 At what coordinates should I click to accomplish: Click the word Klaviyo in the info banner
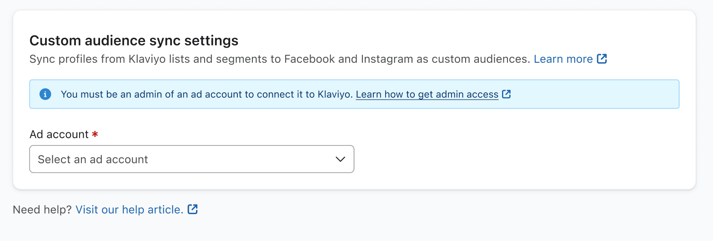coord(337,95)
